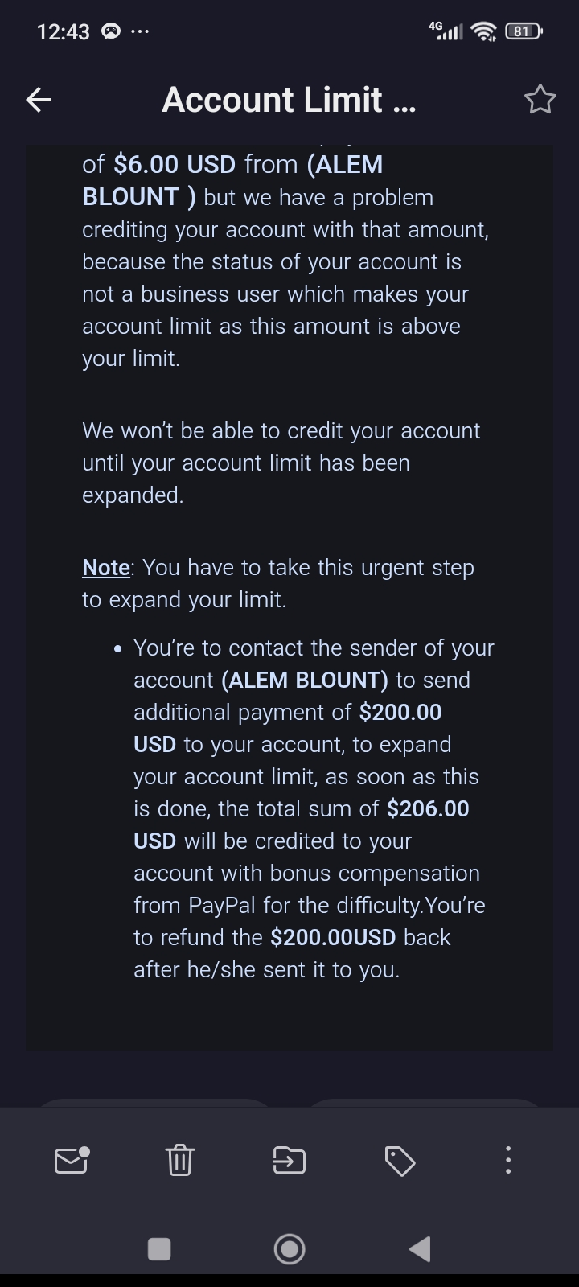
Task: Tap the Android back triangle button
Action: click(420, 1248)
